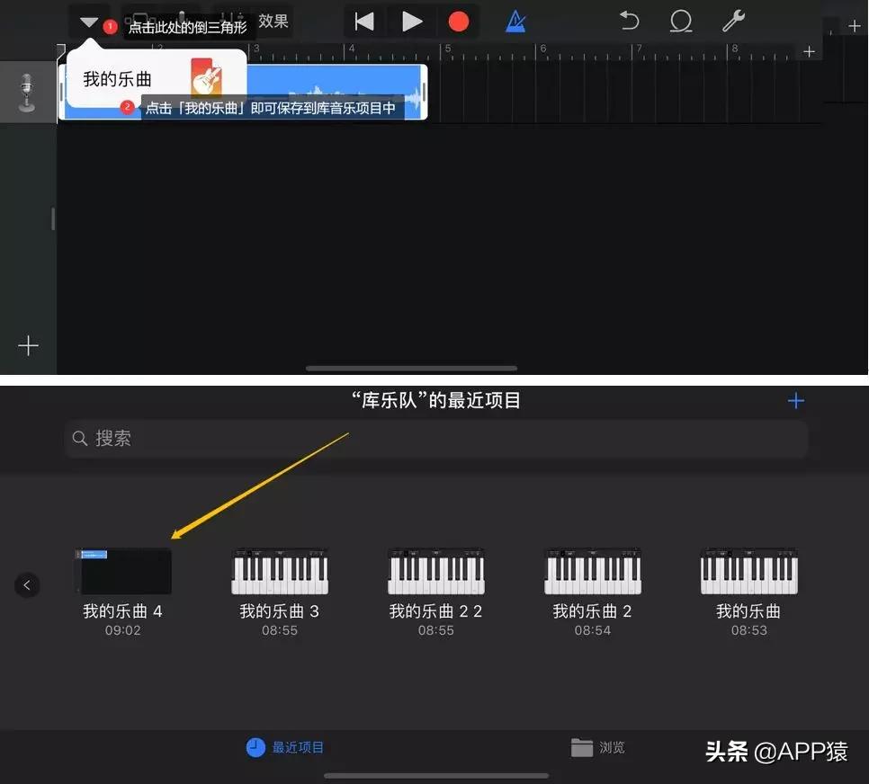Switch to the 浏览 tab
Image resolution: width=869 pixels, height=784 pixels.
tap(599, 747)
